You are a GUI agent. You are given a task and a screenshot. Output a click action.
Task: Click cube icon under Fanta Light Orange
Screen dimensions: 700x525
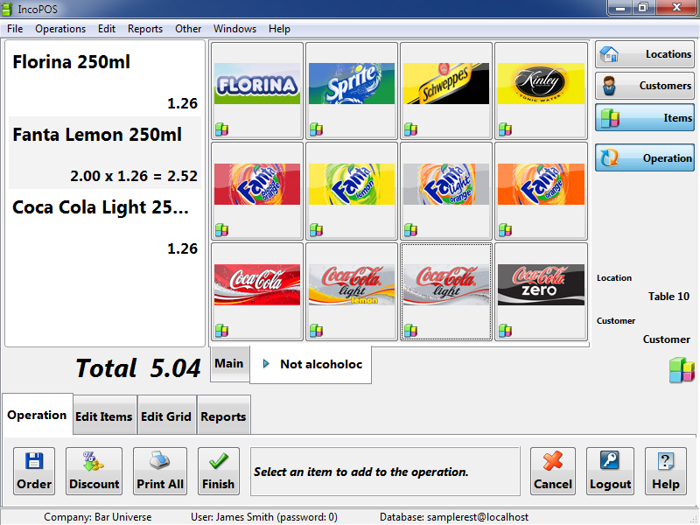[x=410, y=230]
